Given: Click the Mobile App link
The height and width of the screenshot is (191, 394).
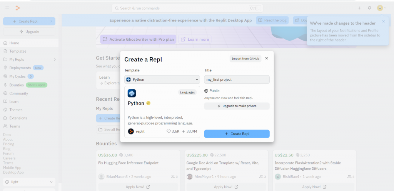Looking at the screenshot, I should (12, 168).
